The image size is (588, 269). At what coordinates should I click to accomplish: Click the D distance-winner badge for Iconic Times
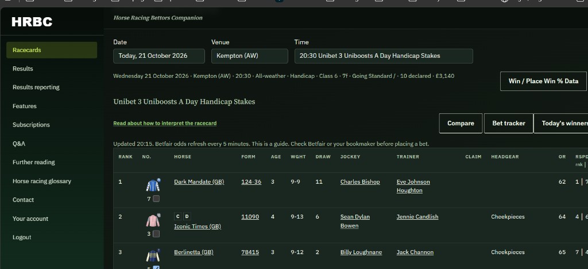(x=187, y=216)
